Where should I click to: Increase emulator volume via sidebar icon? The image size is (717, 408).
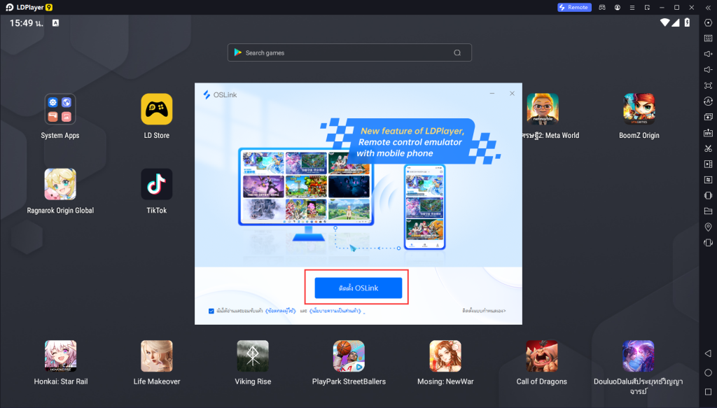(x=707, y=54)
